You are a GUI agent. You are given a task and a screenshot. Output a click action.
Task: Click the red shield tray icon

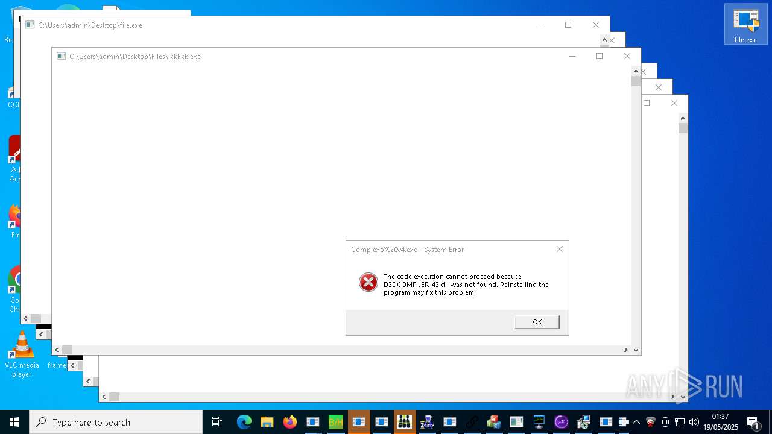[651, 422]
